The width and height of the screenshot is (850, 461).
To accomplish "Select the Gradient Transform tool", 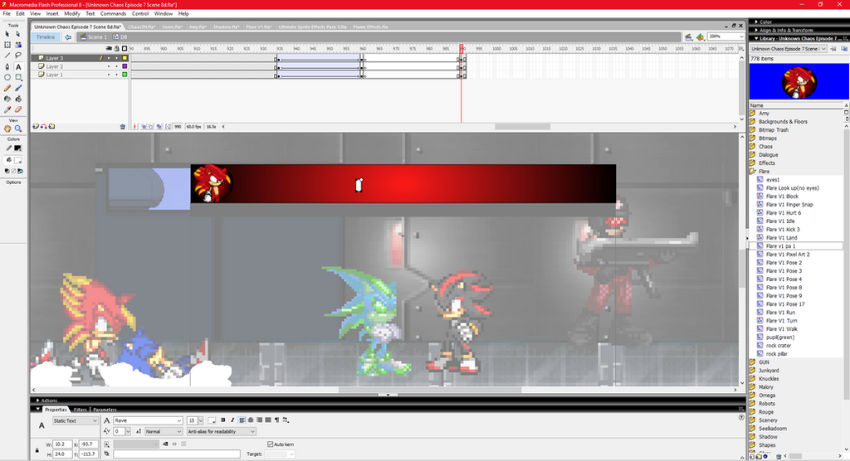I will pyautogui.click(x=18, y=45).
